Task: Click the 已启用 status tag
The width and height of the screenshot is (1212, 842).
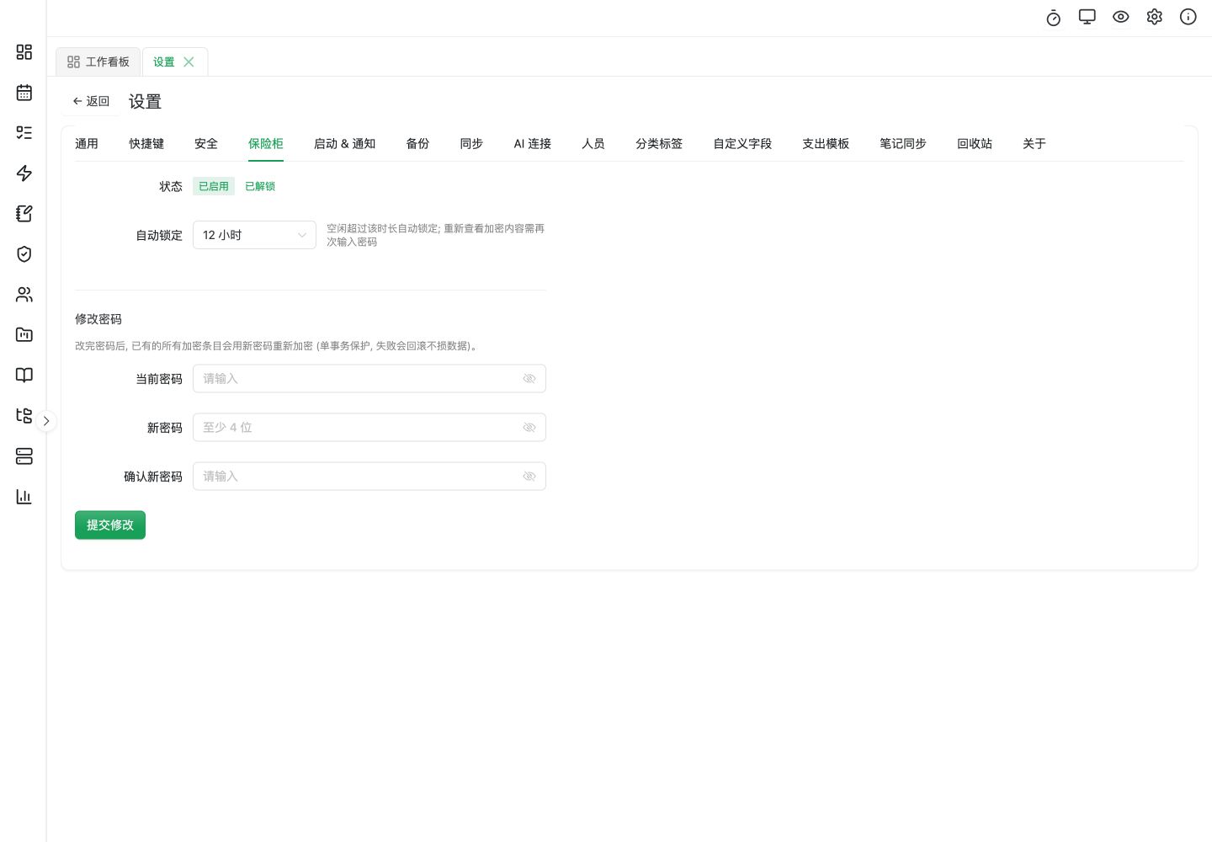Action: pyautogui.click(x=214, y=186)
